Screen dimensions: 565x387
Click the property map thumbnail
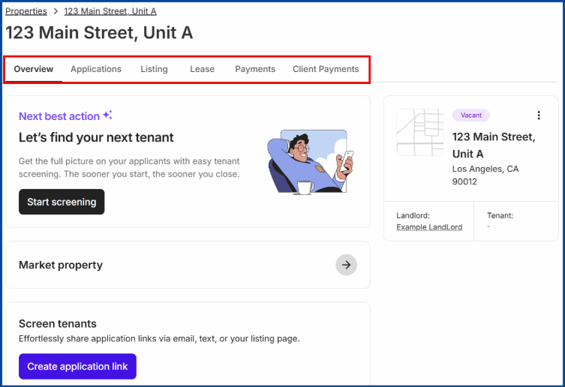tap(420, 133)
